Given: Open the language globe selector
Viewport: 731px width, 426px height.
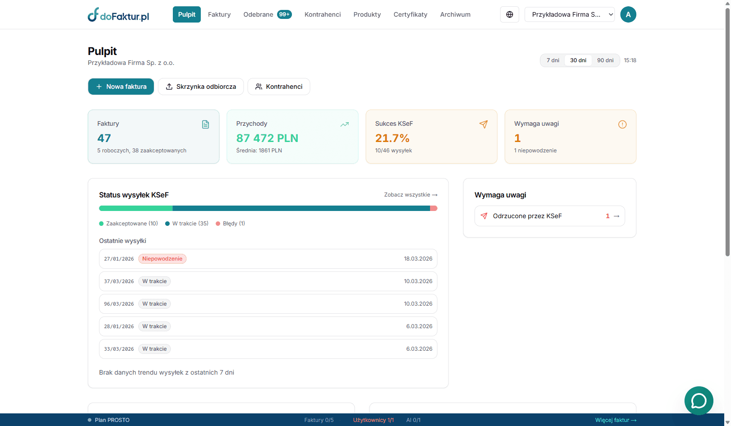Looking at the screenshot, I should click(509, 14).
